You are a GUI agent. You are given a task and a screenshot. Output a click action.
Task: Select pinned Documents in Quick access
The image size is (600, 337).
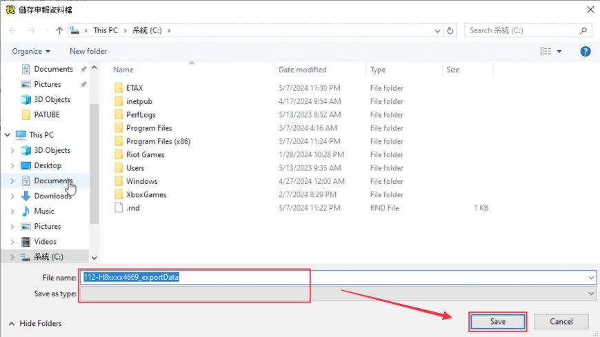(53, 69)
